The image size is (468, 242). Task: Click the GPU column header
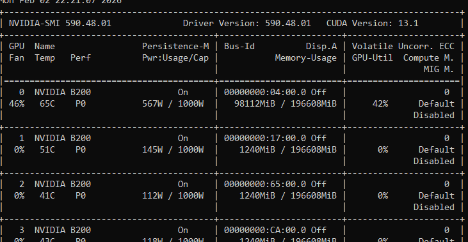point(17,46)
